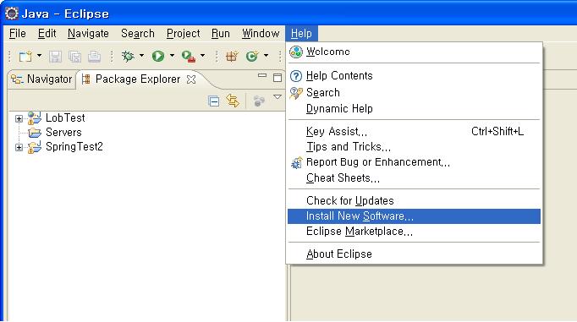
Task: Choose Key Assist... menu entry
Action: tap(414, 131)
